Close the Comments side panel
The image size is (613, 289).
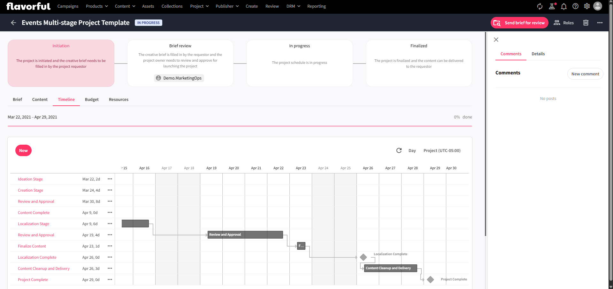pos(496,40)
